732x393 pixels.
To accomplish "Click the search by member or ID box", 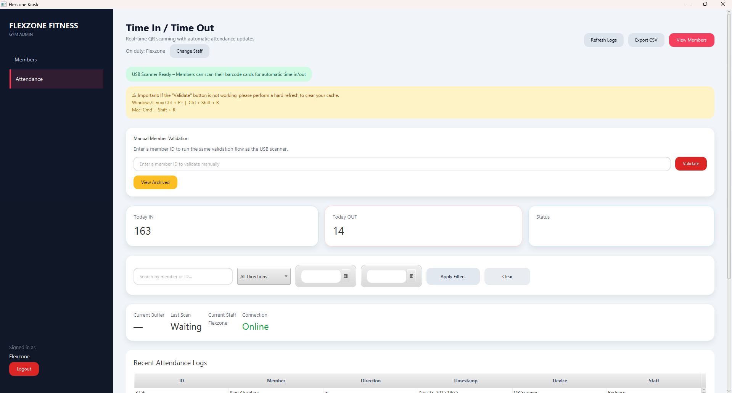I will (x=183, y=276).
